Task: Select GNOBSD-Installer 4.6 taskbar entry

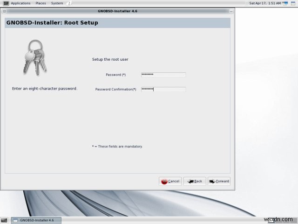Action: (36, 220)
